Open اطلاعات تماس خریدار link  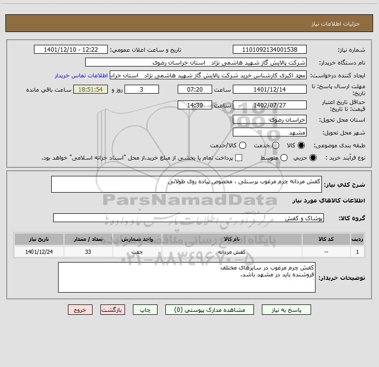pos(81,75)
